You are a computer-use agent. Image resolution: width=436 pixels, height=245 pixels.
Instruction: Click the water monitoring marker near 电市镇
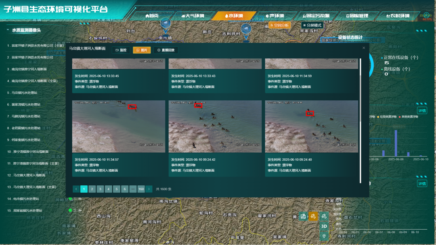[x=165, y=25]
